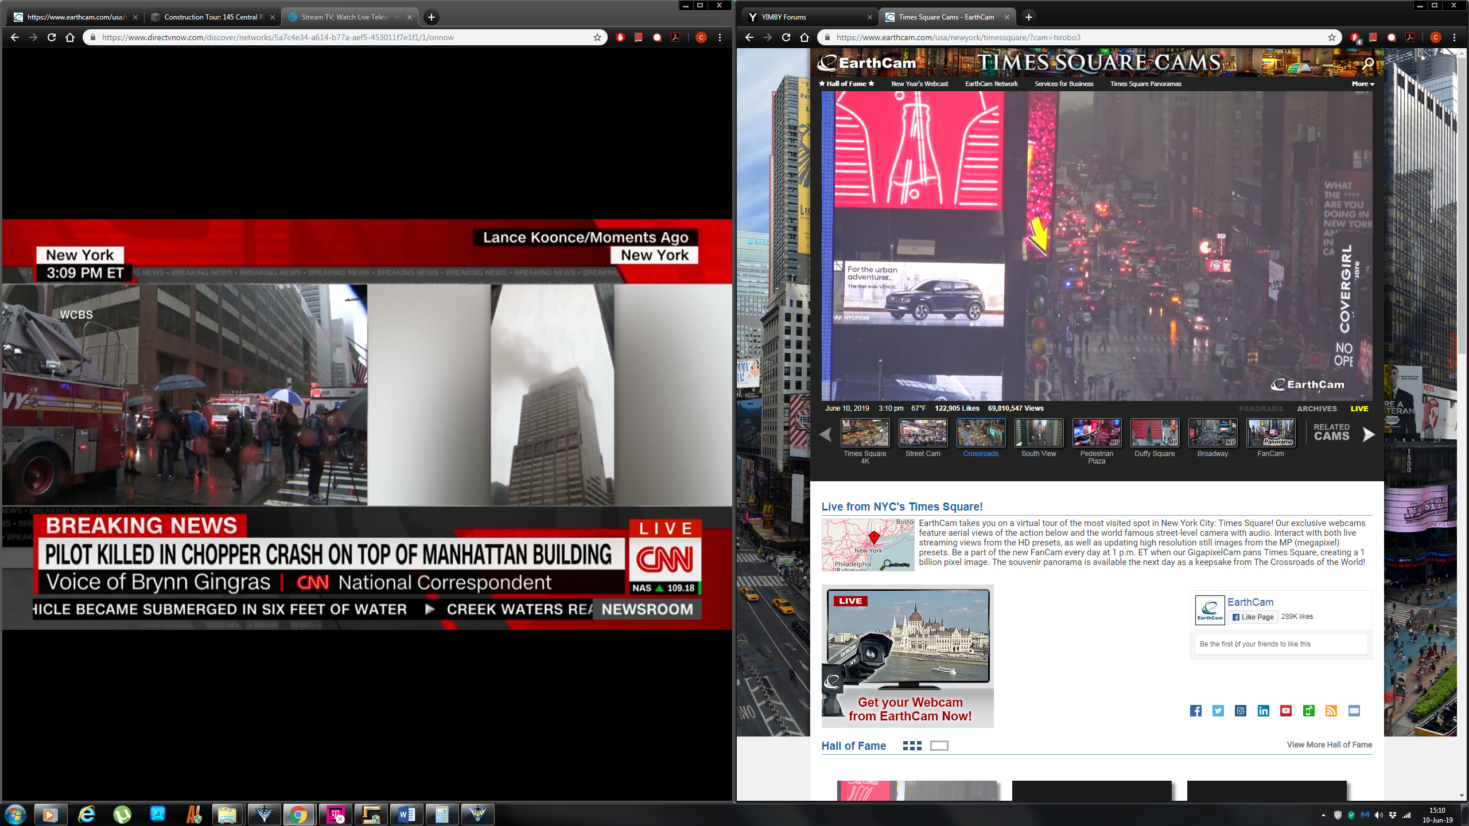The height and width of the screenshot is (826, 1469).
Task: Bookmark the EarthCam page with star icon
Action: [x=1332, y=37]
